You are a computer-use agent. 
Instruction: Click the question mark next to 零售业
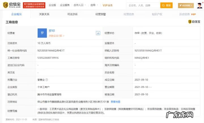pos(46,80)
